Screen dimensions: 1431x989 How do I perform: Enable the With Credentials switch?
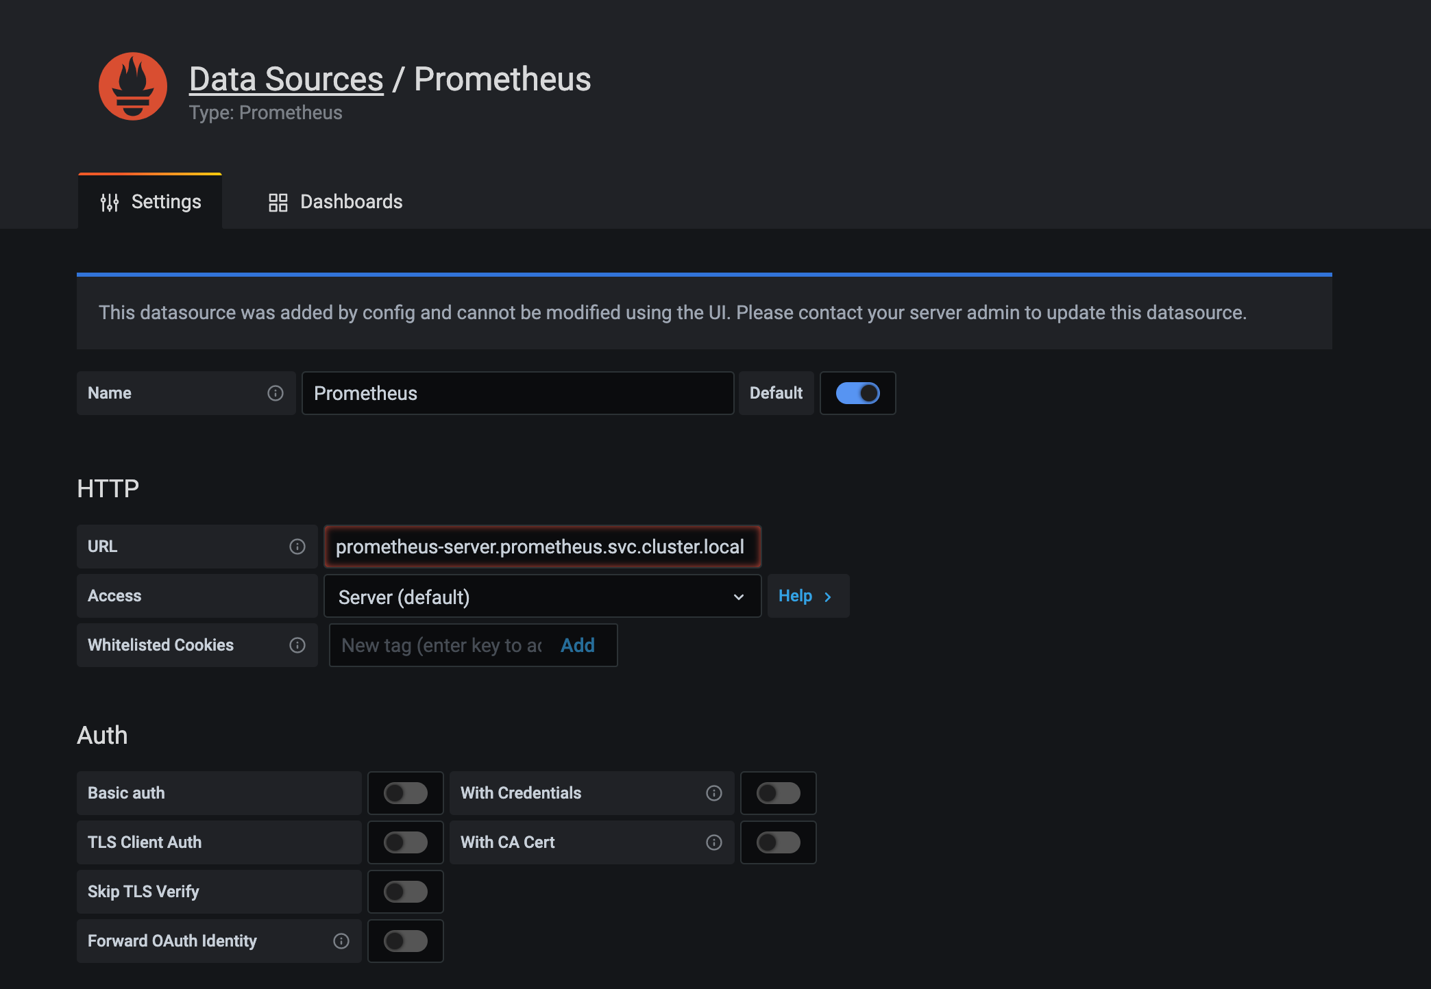click(x=779, y=793)
